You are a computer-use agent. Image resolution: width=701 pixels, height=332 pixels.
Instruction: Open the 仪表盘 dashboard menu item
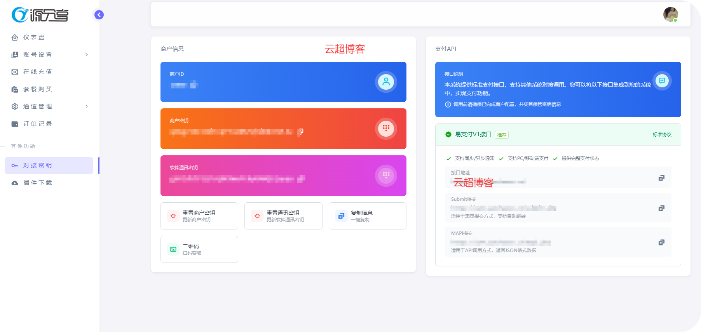[x=49, y=37]
